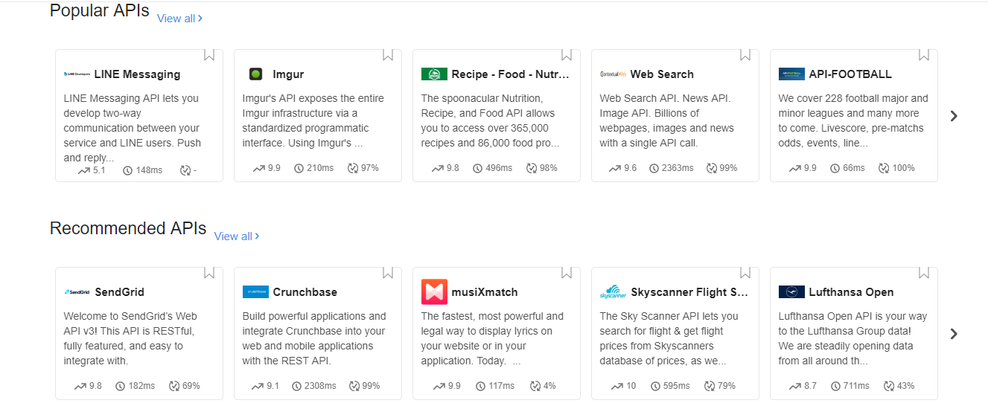Viewport: 988px width, 403px height.
Task: Click the Skyscanner logo icon
Action: pos(613,292)
